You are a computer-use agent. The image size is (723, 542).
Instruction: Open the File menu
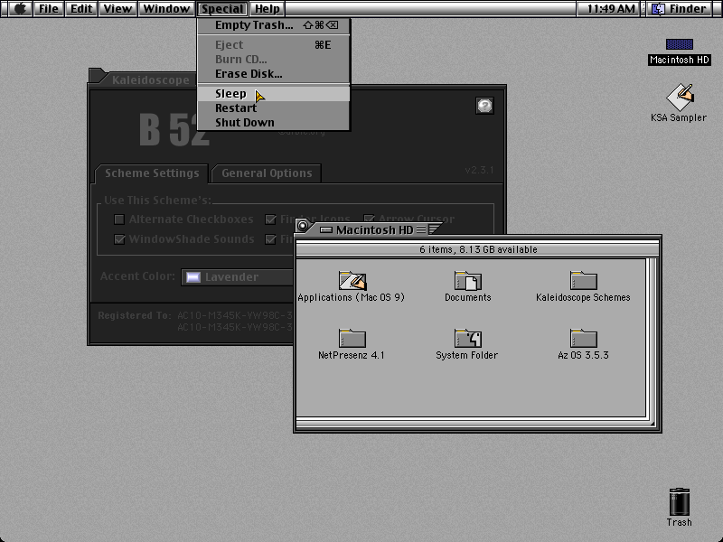point(49,8)
